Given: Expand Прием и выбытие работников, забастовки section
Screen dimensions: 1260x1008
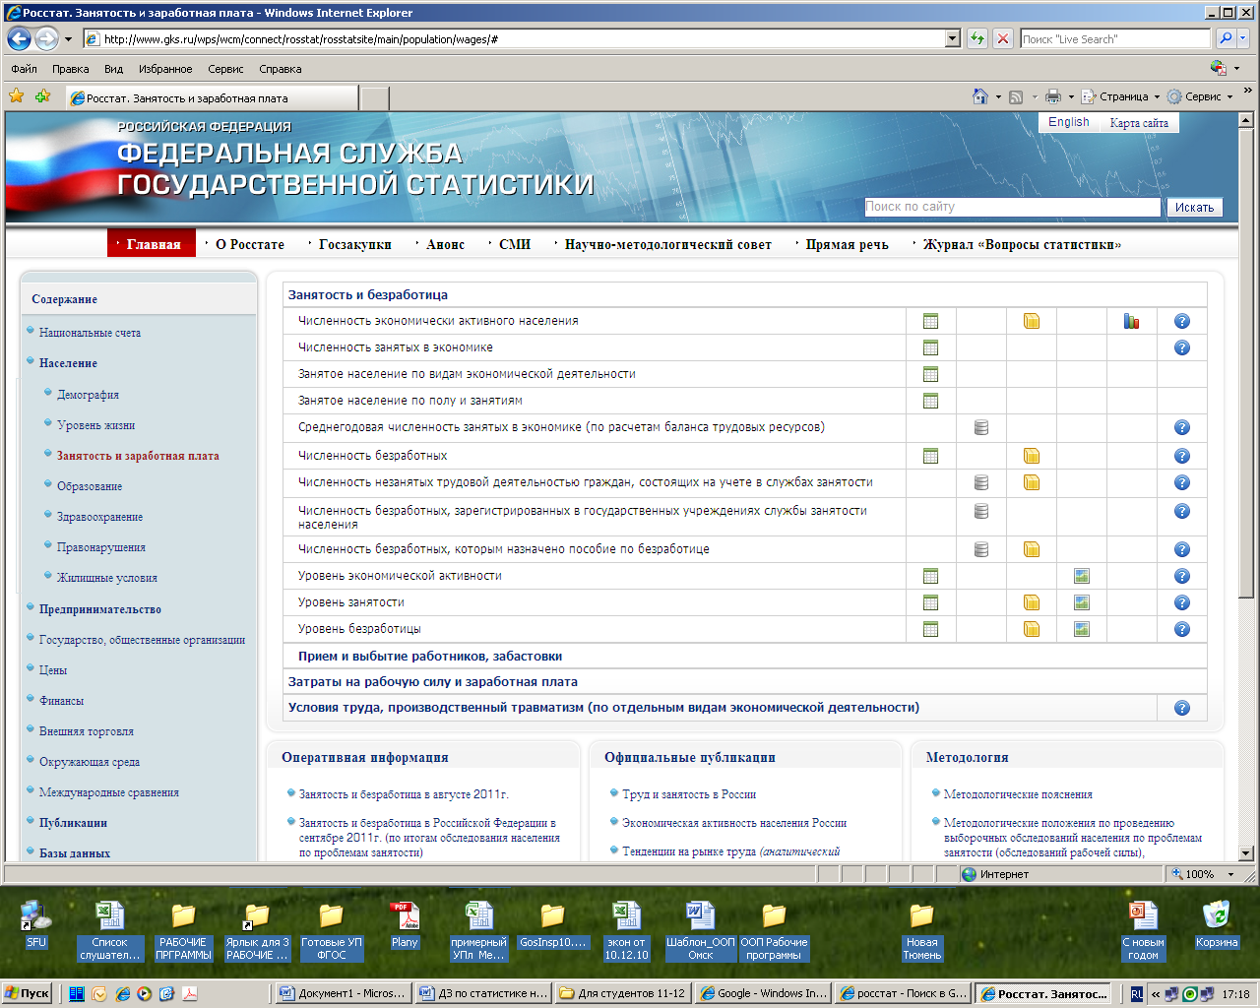Looking at the screenshot, I should [430, 657].
